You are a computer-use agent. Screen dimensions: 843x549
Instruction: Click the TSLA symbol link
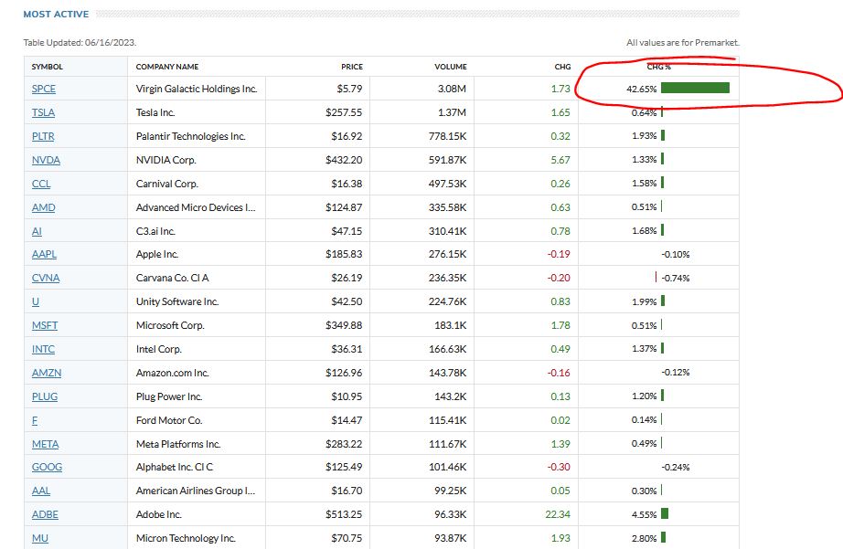coord(43,112)
